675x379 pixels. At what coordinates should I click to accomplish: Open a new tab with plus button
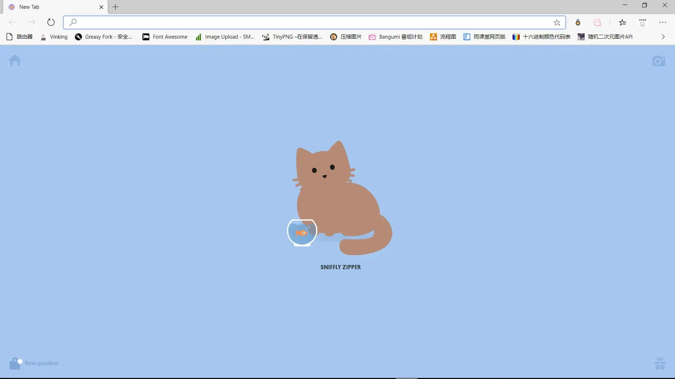coord(115,7)
